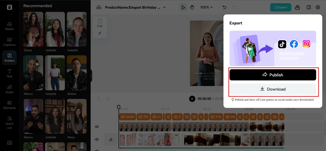
Task: Click the undo arrow in top toolbar
Action: click(224, 7)
